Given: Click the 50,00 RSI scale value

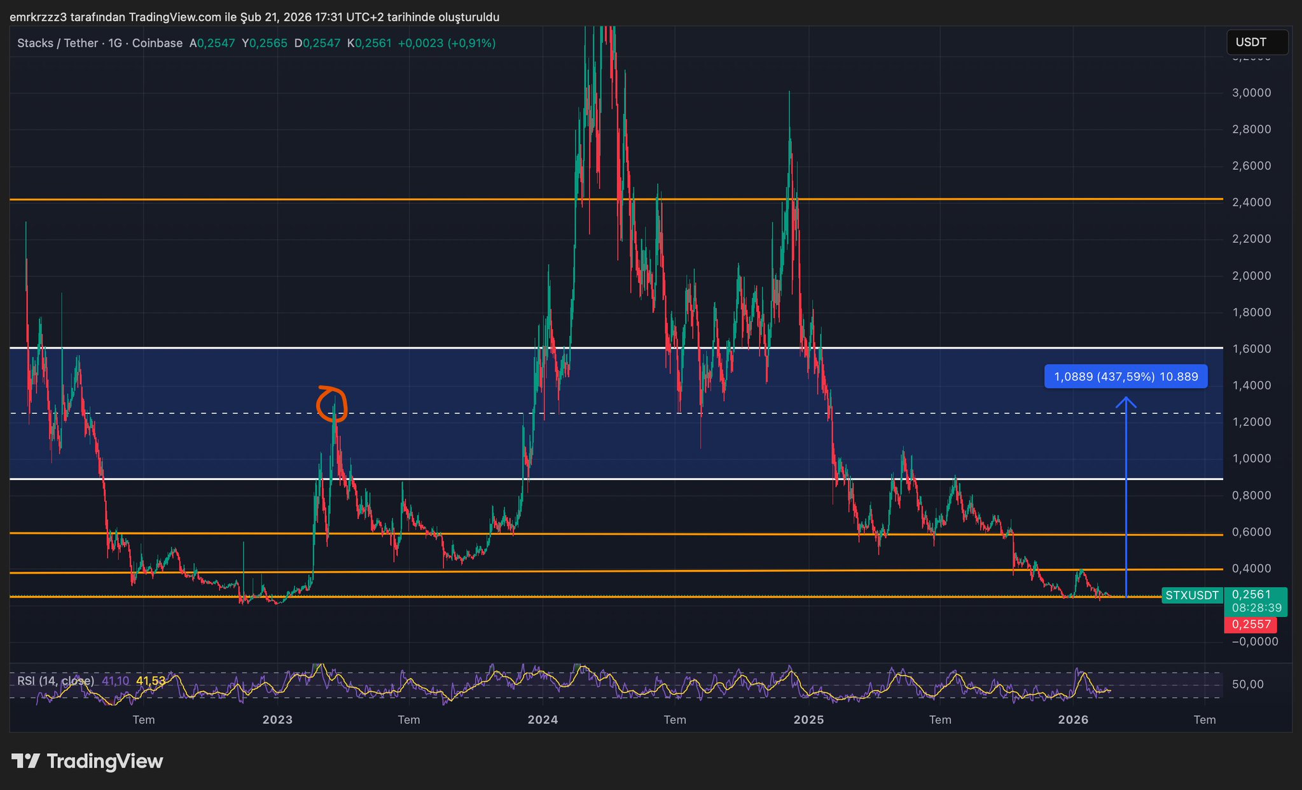Looking at the screenshot, I should click(x=1247, y=684).
